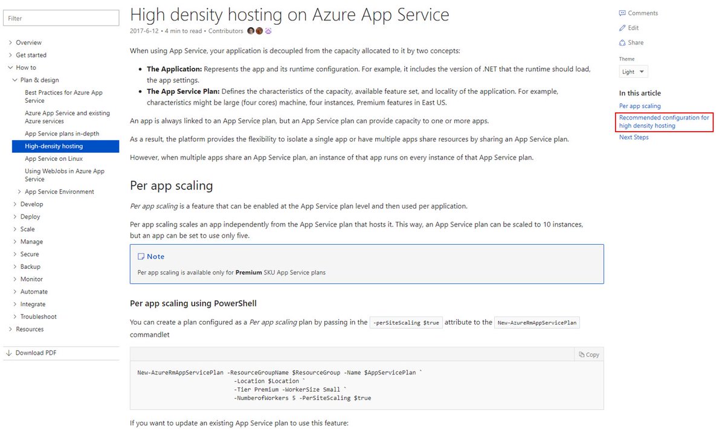Click Per app scaling using PowerShell heading
This screenshot has width=725, height=429.
tap(193, 303)
